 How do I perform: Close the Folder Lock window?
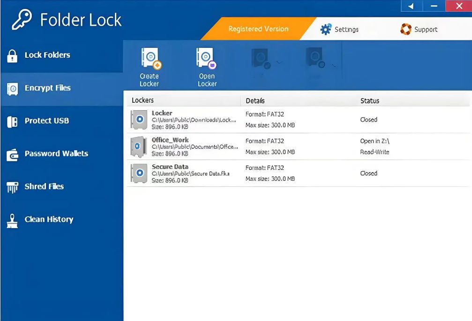coord(459,6)
